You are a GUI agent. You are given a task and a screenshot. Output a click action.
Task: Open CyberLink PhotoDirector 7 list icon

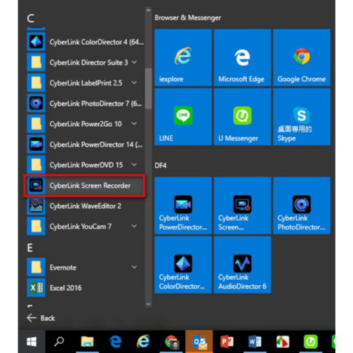[36, 103]
